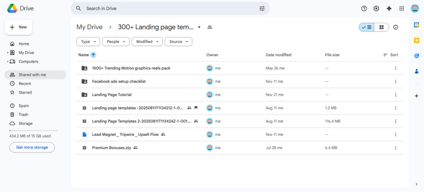Select list layout view
The height and width of the screenshot is (192, 424).
point(366,27)
